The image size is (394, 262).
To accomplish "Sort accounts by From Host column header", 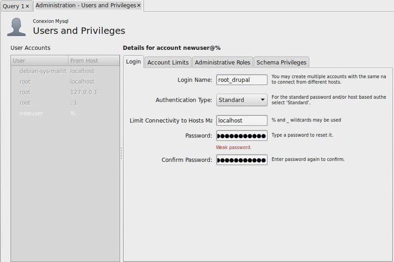I will coord(94,61).
